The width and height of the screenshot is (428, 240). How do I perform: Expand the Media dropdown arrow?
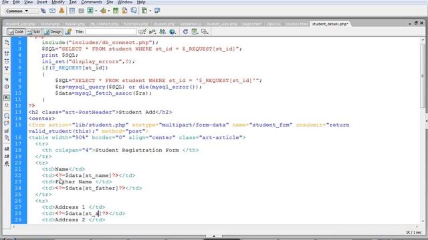[108, 11]
